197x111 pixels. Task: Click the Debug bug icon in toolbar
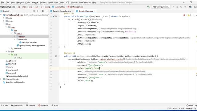pos(177,7)
